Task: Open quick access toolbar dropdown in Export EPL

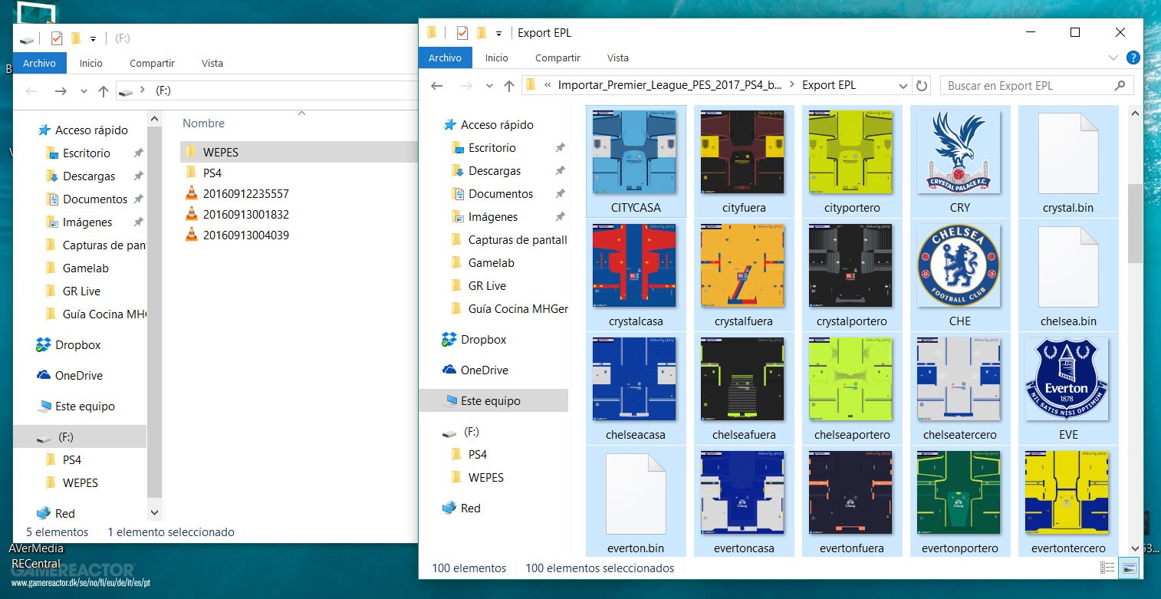Action: coord(498,33)
